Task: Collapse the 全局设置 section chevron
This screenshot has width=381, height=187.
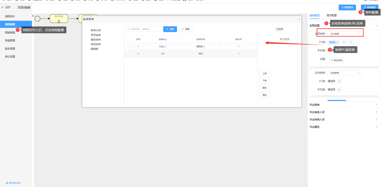Action: 376,26
